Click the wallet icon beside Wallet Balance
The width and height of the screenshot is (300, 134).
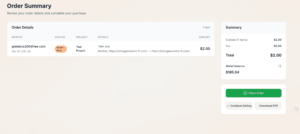(280, 66)
